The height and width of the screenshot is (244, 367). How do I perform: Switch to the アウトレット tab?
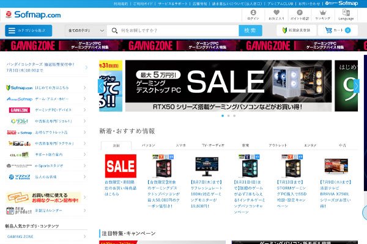tap(278, 145)
